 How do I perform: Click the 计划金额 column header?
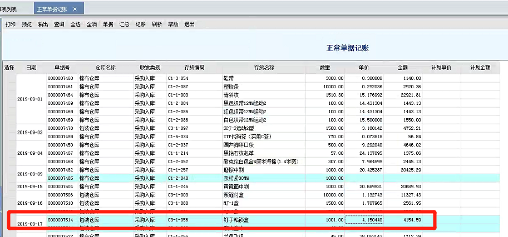coord(480,68)
